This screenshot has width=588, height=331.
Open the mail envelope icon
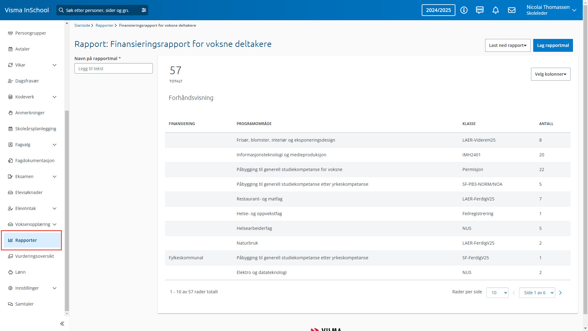point(512,10)
